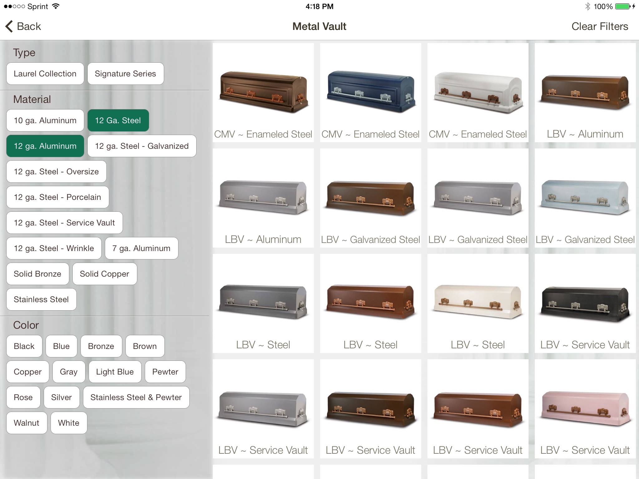
Task: Select the Light Blue color swatch
Action: (115, 372)
